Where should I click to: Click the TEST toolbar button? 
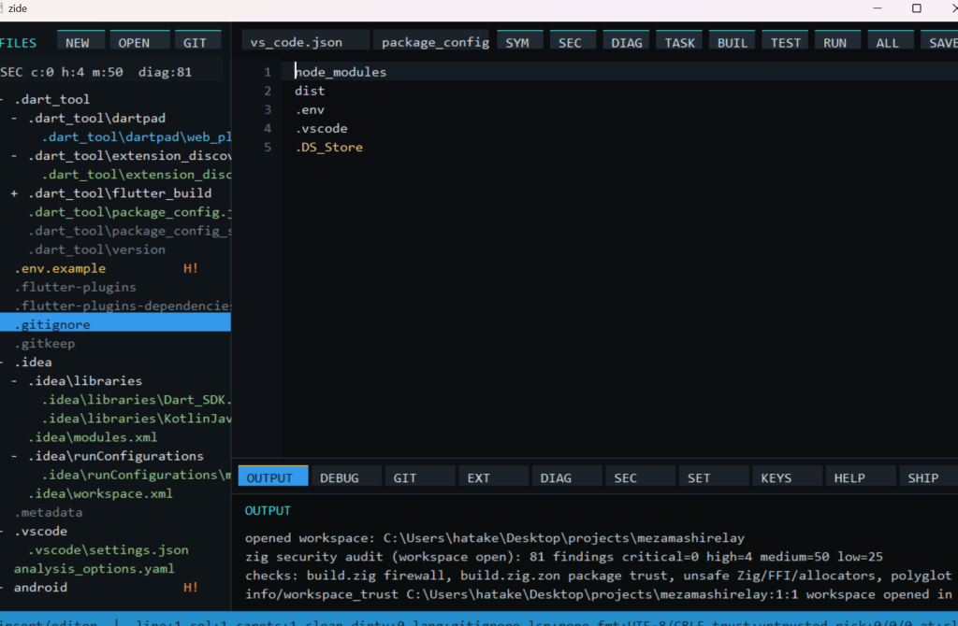click(785, 42)
